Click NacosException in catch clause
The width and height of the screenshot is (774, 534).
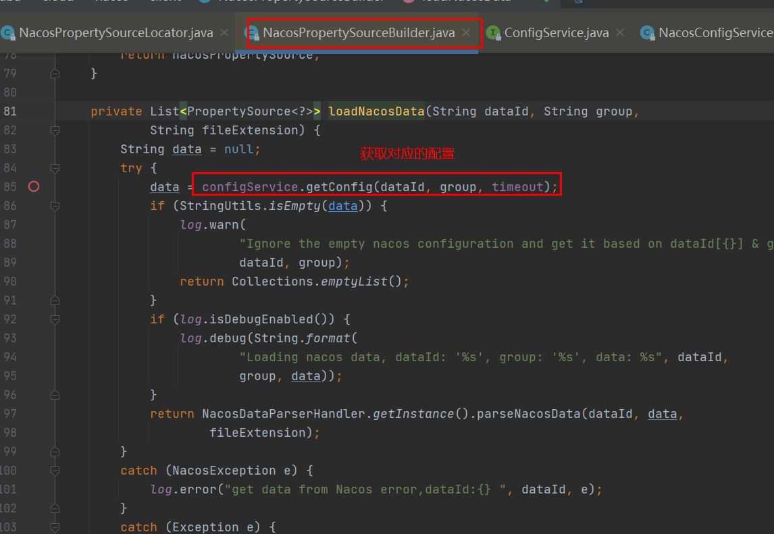224,471
